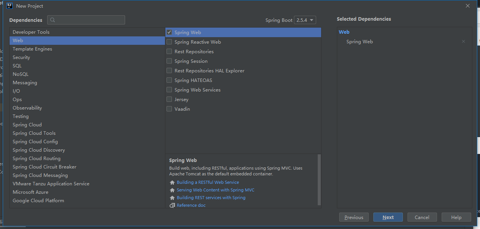Viewport: 480px width, 229px height.
Task: Close the New Project dialog
Action: 468,6
